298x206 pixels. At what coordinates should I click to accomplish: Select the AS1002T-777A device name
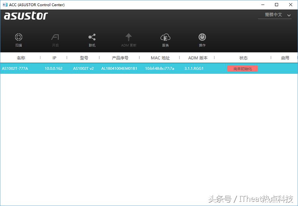point(15,69)
